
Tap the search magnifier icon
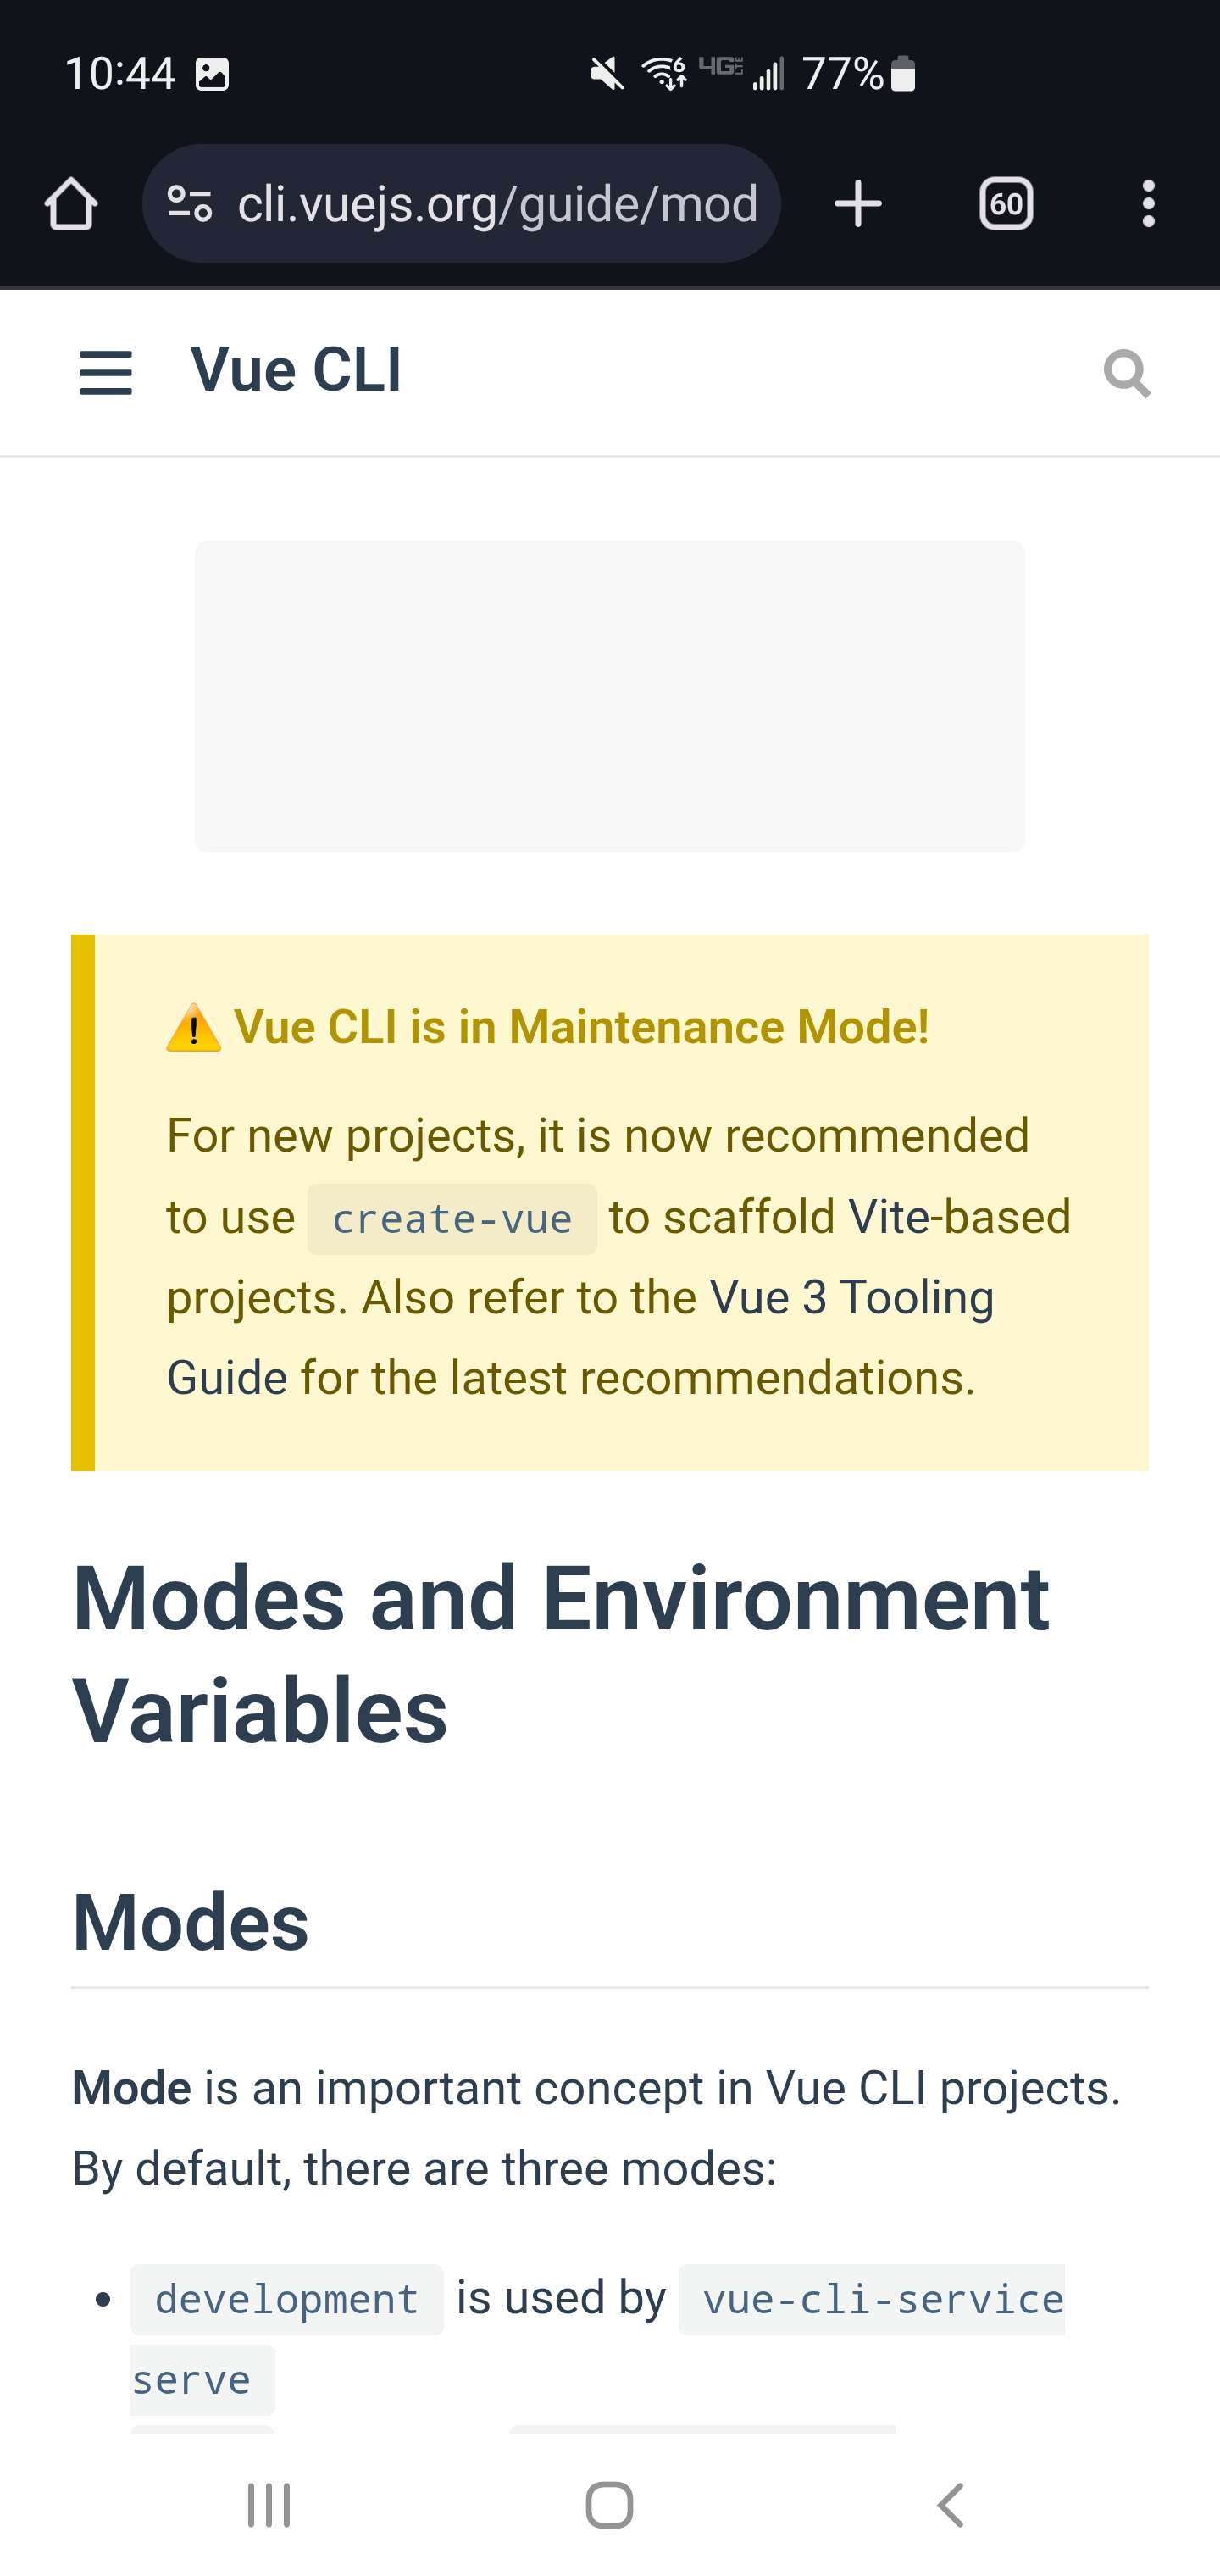[1127, 374]
